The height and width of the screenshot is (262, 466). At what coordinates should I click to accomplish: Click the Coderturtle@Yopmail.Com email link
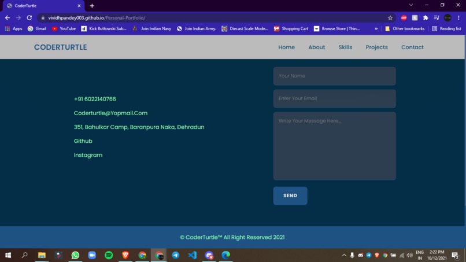pos(110,113)
